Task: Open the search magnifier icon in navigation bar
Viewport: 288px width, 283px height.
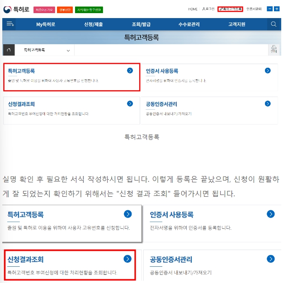Action: (274, 24)
